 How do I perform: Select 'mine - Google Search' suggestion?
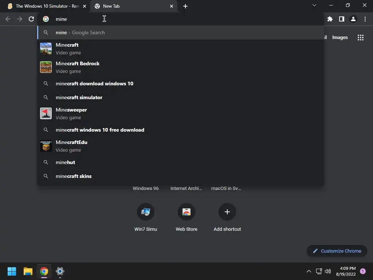(x=181, y=32)
